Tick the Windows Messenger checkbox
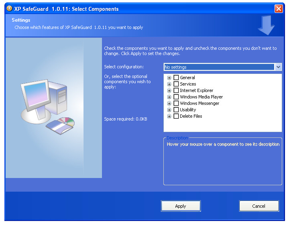The height and width of the screenshot is (225, 289). click(x=176, y=103)
